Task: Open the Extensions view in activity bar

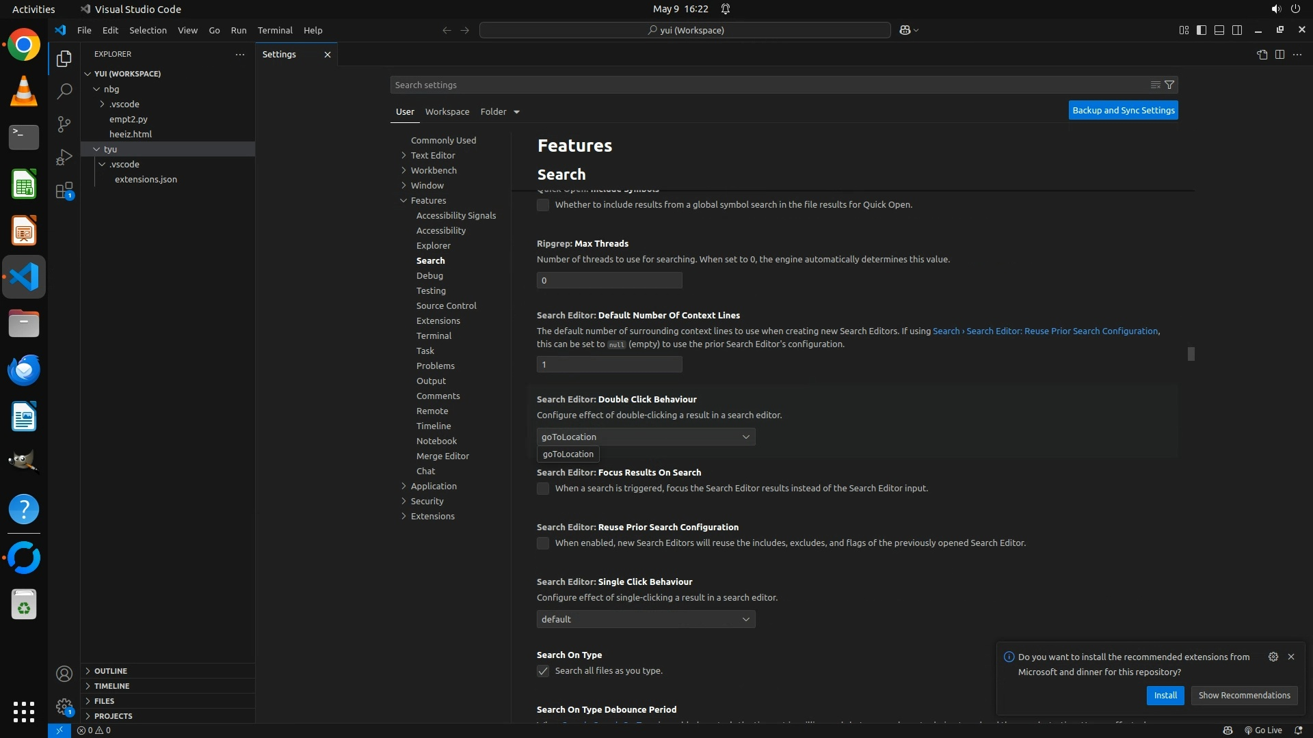Action: (64, 191)
